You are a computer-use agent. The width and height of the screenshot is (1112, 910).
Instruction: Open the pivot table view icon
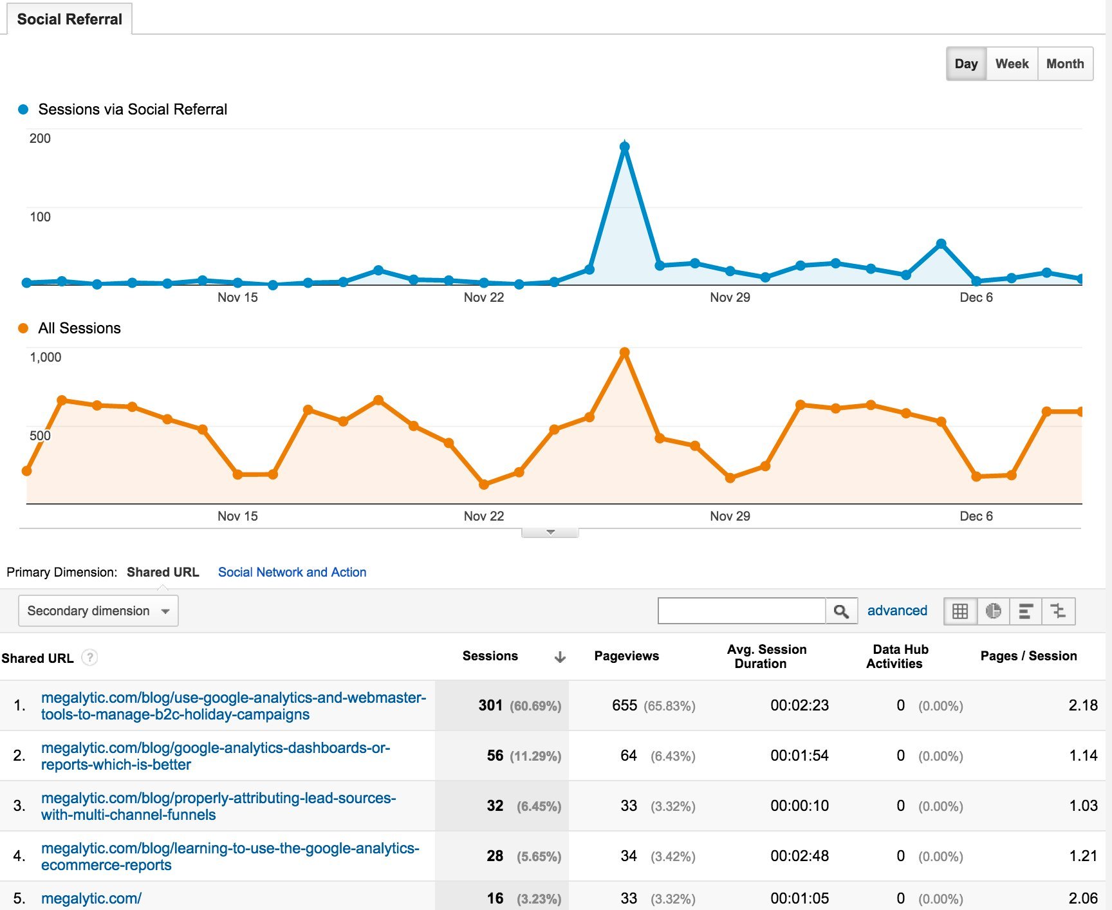pos(1059,610)
